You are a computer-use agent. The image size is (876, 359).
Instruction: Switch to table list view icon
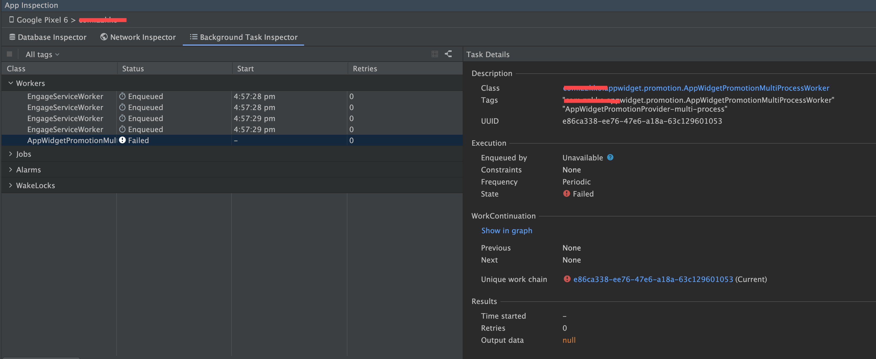(434, 54)
